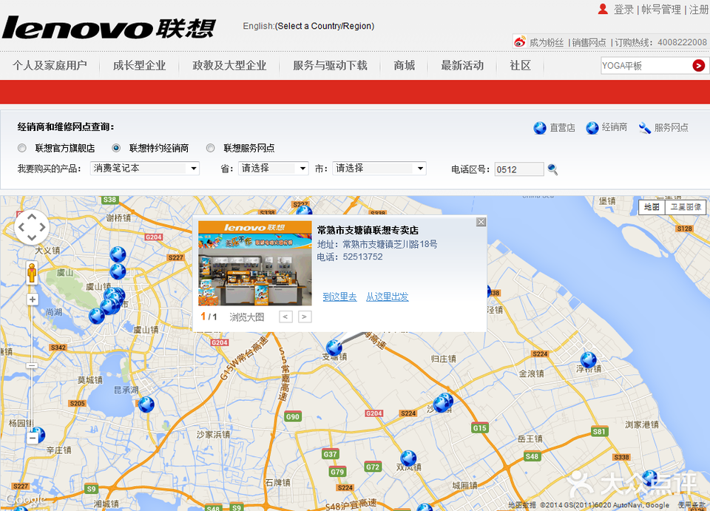Click the dealer marker at 浮桥镇

(x=588, y=360)
